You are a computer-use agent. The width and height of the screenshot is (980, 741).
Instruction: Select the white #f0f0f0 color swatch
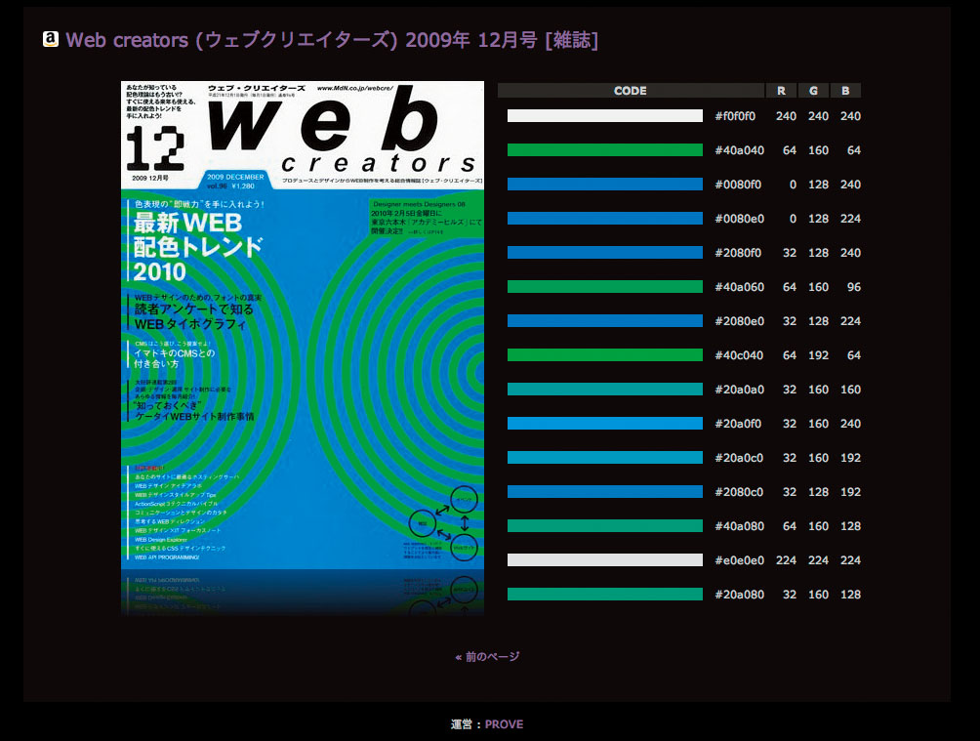tap(604, 116)
